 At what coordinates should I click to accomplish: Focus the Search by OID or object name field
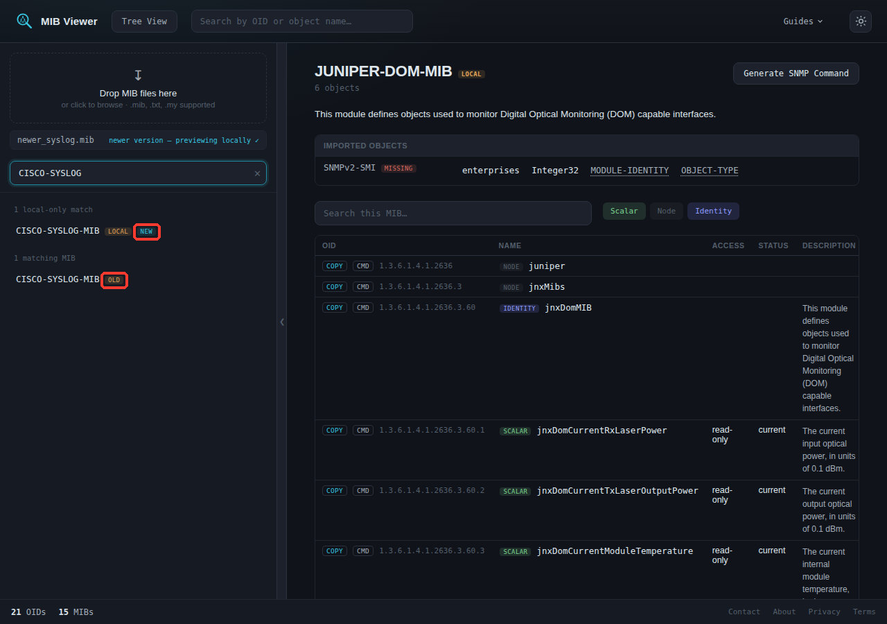point(302,21)
